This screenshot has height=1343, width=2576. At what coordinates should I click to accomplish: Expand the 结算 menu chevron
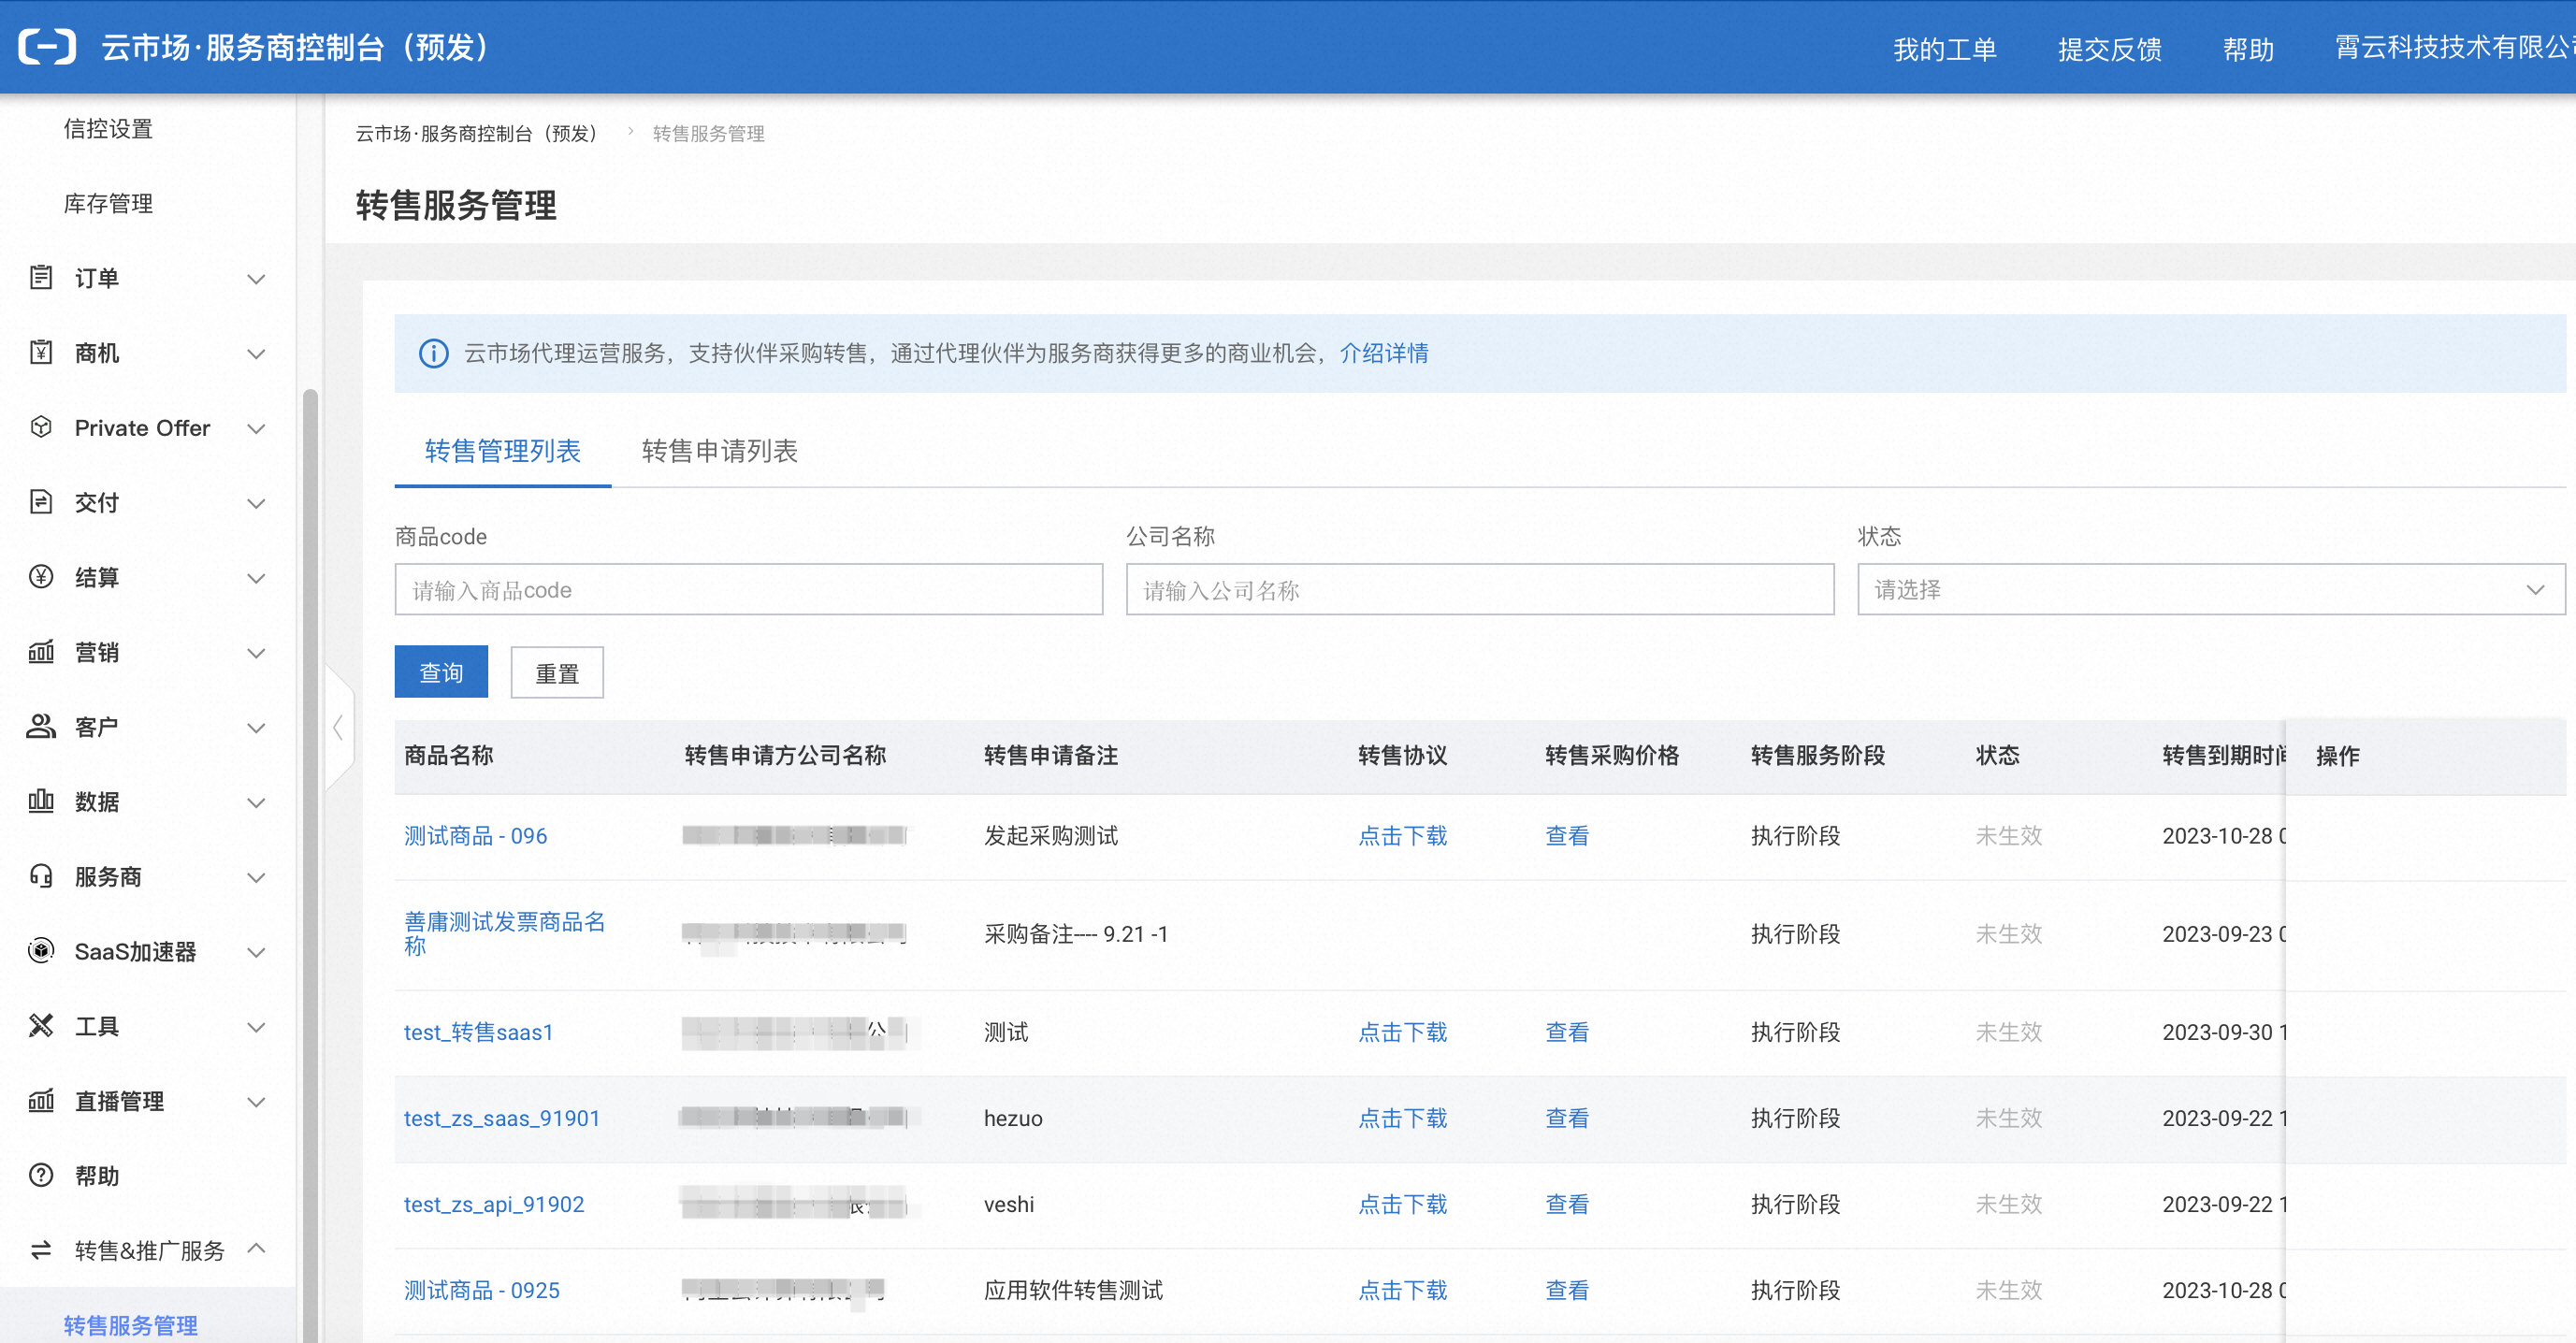(256, 578)
